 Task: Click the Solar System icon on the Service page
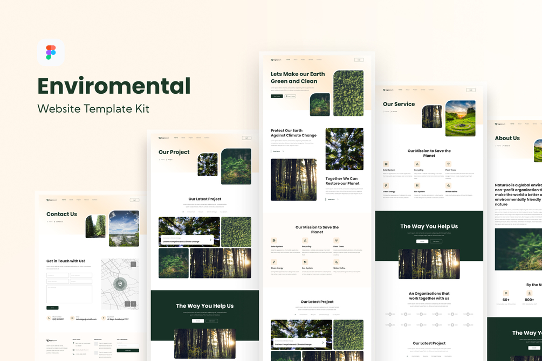[386, 164]
